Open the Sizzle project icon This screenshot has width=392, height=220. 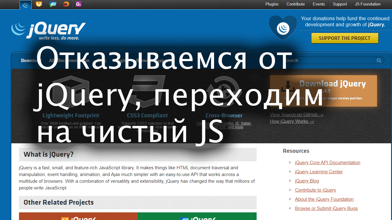66,4
